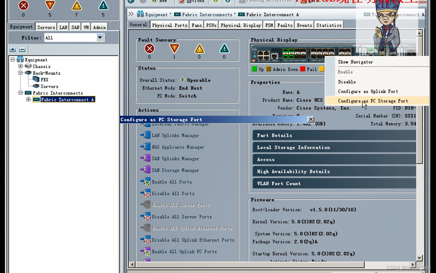Click the Ethernet Mode value "End Host"
Screen dimensions: 436x273
(190, 88)
